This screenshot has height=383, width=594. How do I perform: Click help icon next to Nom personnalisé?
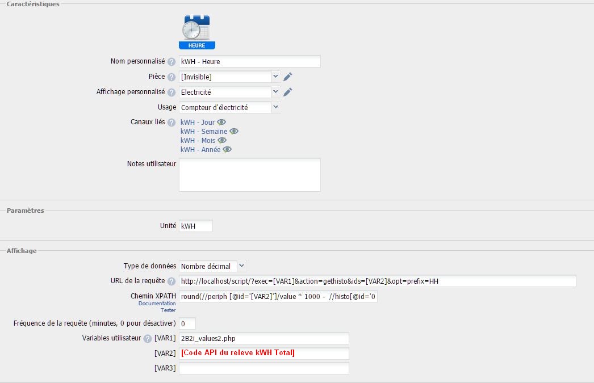coord(171,62)
